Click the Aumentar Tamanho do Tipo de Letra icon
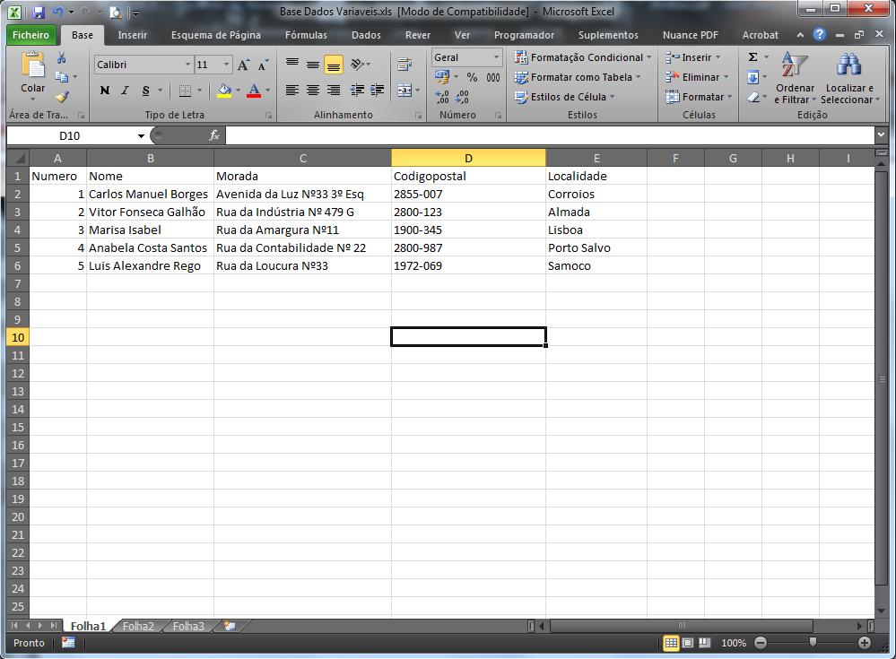Screen dimensions: 896x659 point(242,64)
